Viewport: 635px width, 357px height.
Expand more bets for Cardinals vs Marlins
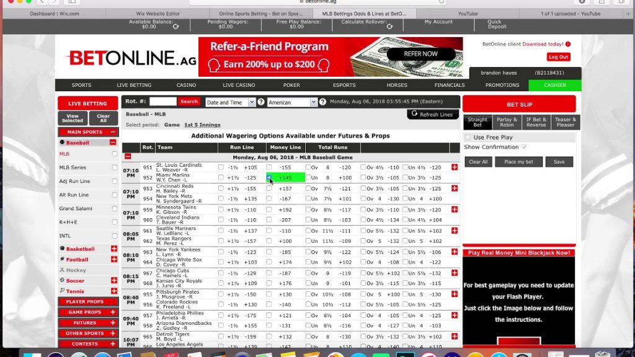pos(455,167)
